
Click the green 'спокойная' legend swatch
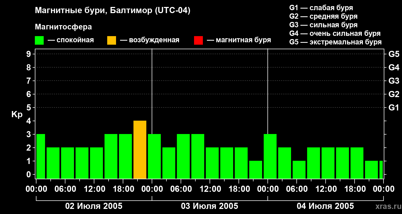pyautogui.click(x=39, y=40)
